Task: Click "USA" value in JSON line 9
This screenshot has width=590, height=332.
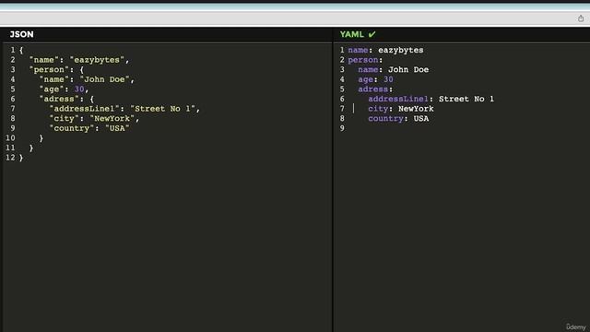Action: tap(117, 128)
